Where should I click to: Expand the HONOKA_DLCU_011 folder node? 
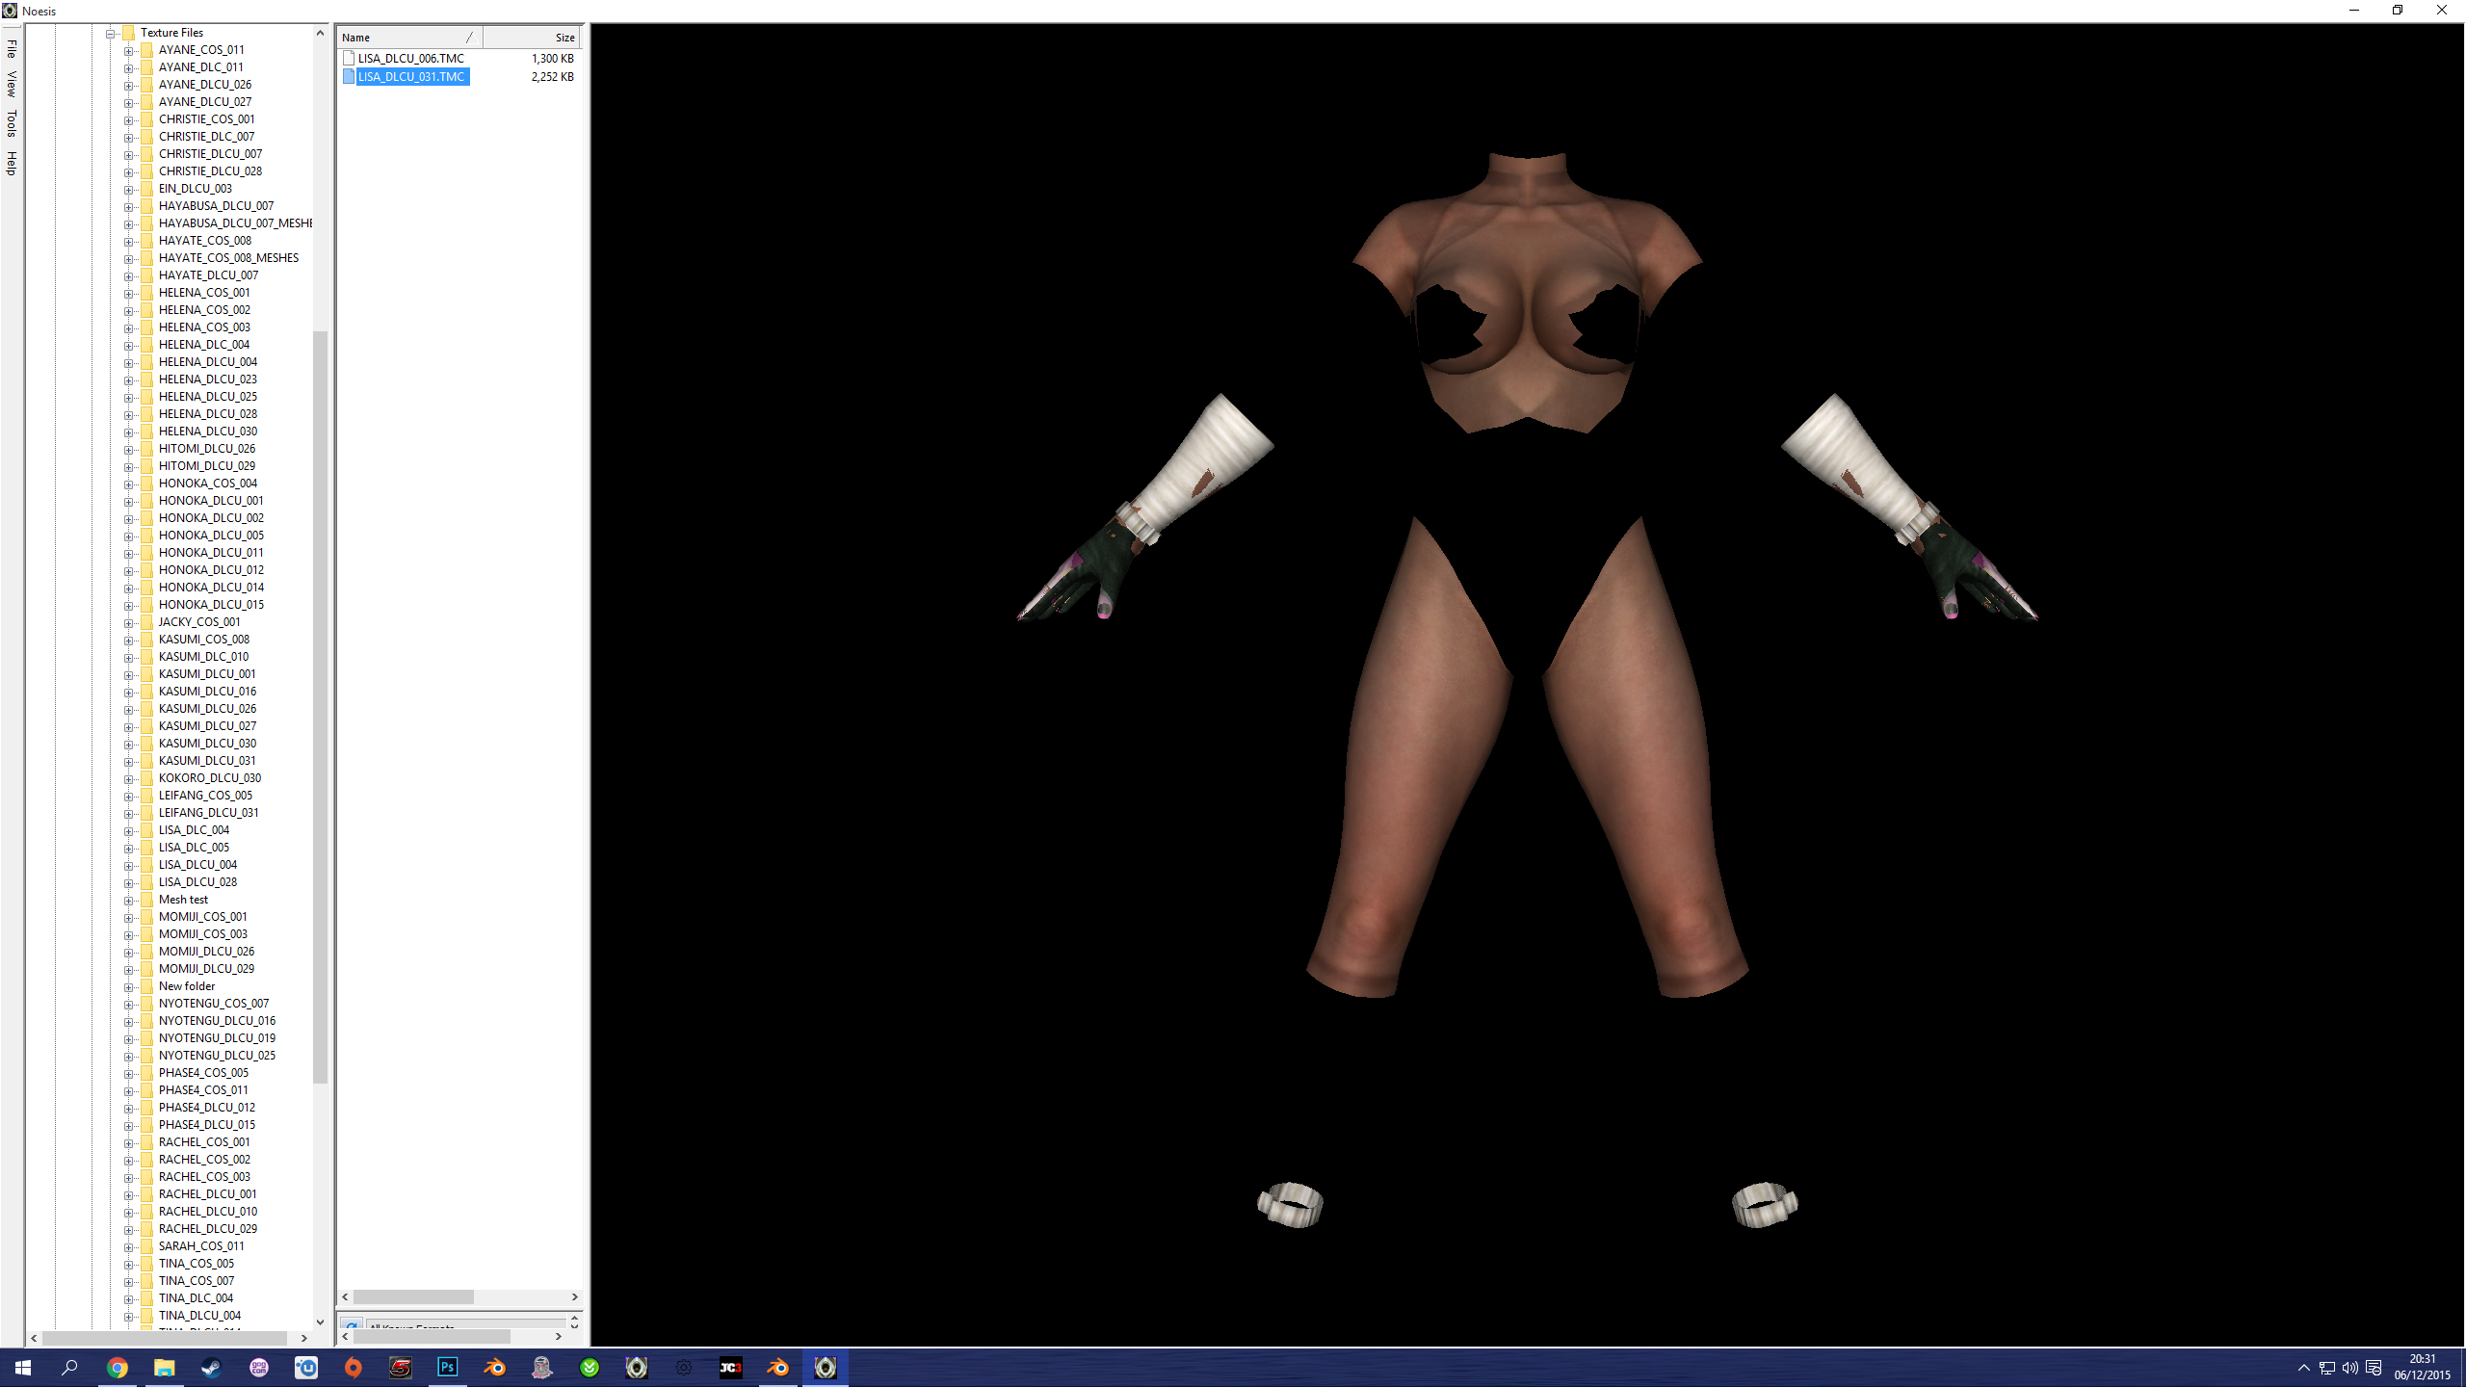[x=129, y=554]
